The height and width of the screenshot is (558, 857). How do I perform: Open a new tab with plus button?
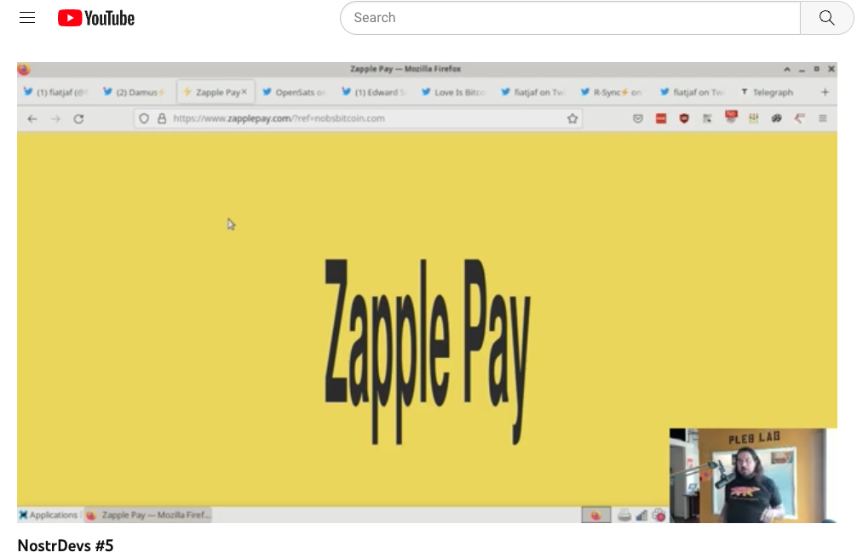click(x=825, y=92)
